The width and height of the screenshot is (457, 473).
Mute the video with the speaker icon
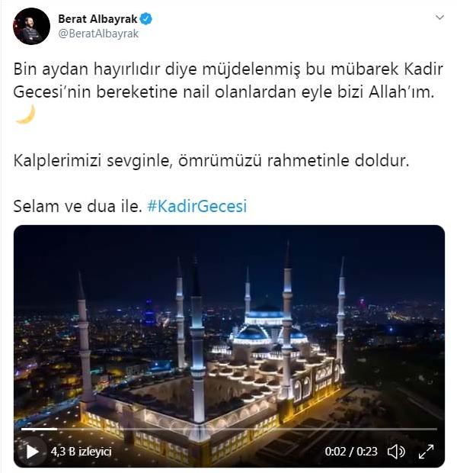396,452
